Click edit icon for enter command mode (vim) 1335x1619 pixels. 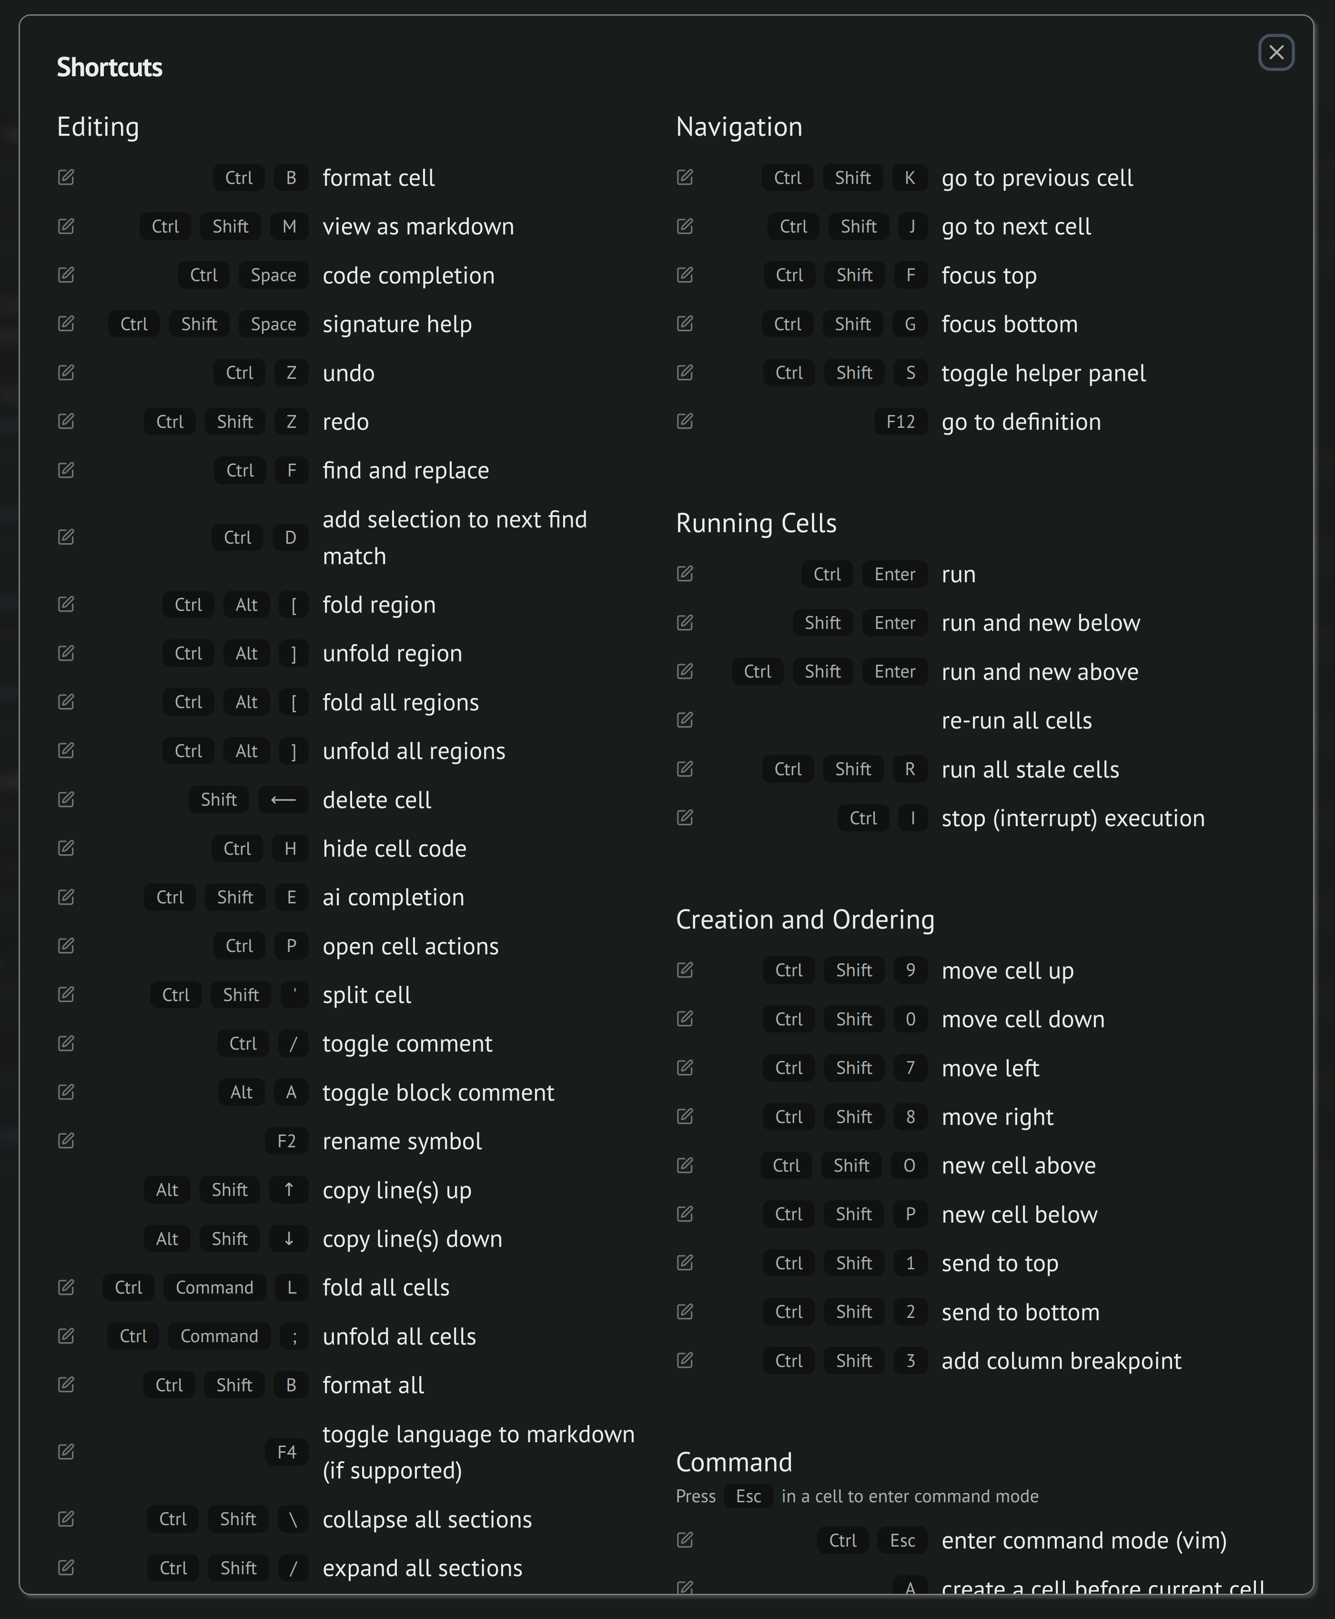pyautogui.click(x=685, y=1540)
